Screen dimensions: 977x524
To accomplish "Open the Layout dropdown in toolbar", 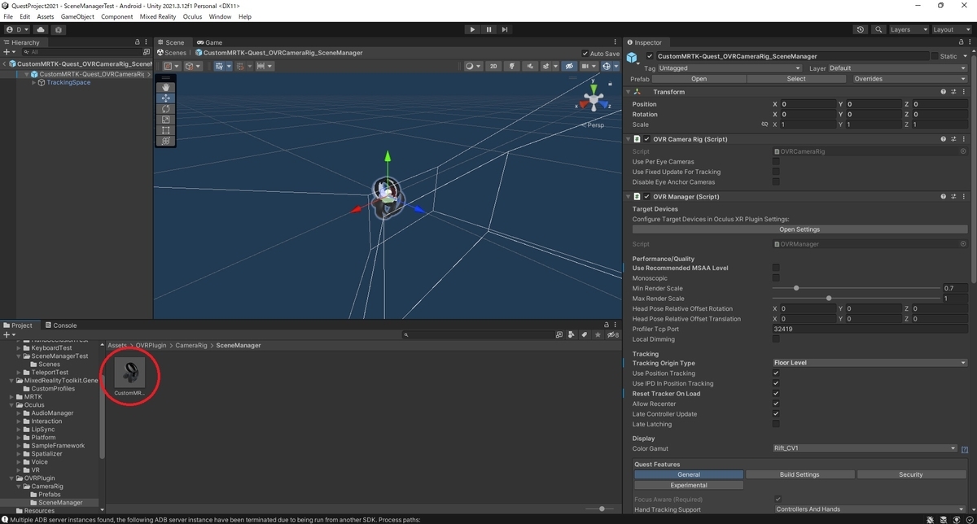I will 951,29.
